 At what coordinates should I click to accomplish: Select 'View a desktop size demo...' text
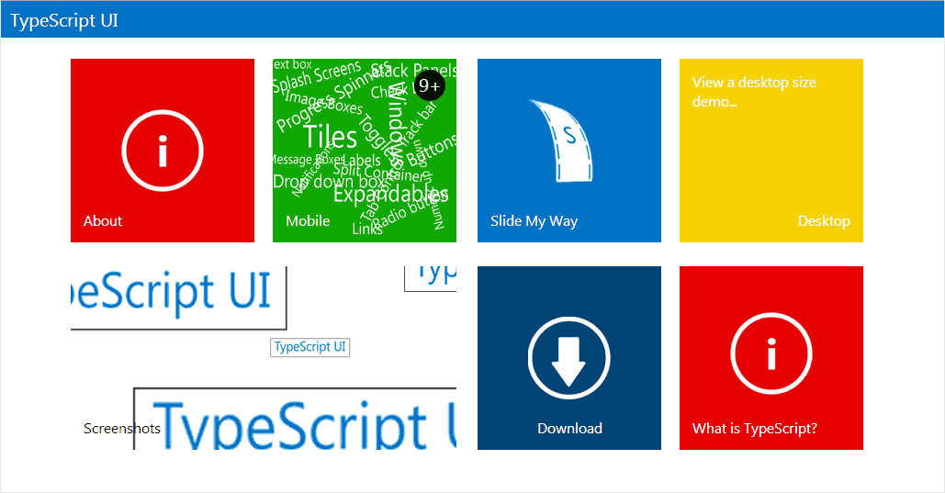[754, 92]
